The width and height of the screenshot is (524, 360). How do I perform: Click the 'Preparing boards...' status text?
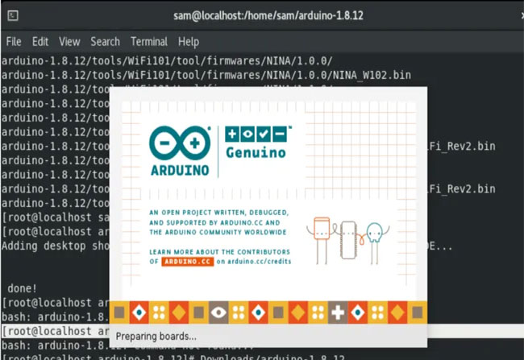[156, 337]
